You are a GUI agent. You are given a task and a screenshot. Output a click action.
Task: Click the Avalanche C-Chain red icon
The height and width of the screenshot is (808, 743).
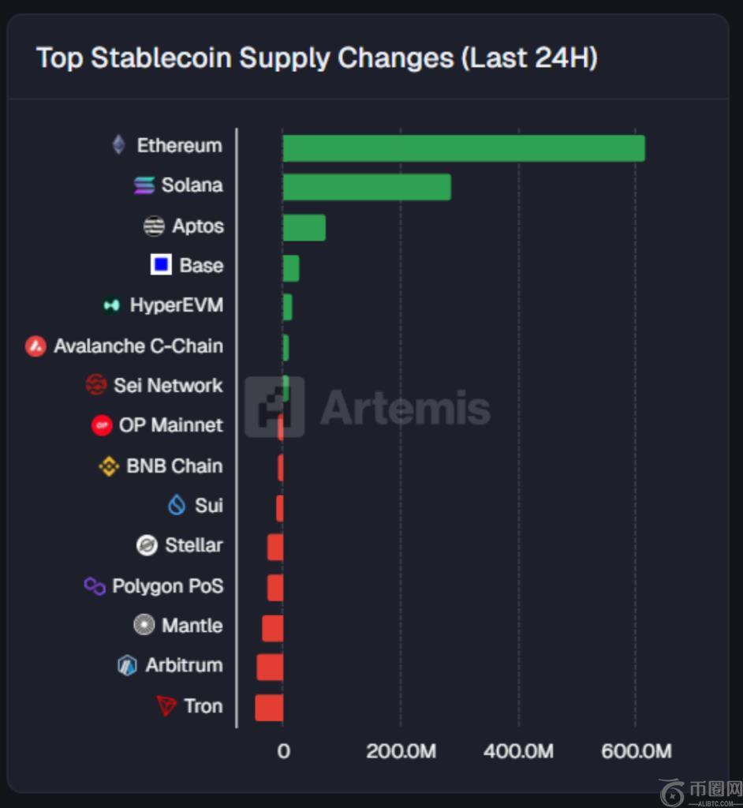(x=35, y=346)
